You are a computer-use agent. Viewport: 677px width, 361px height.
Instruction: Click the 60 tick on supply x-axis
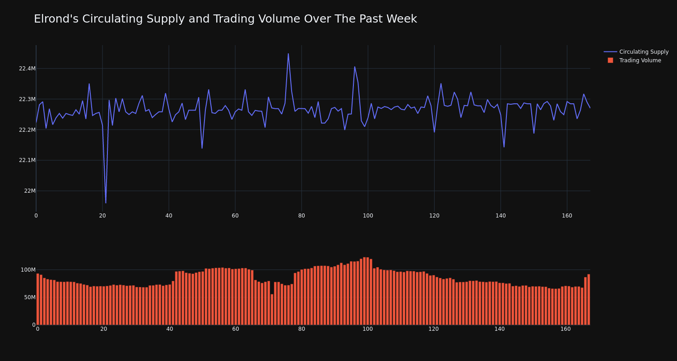click(235, 216)
